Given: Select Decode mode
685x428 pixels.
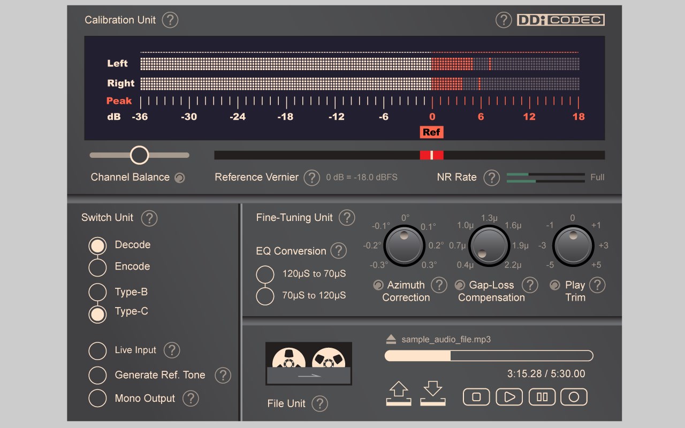Looking at the screenshot, I should pyautogui.click(x=97, y=246).
